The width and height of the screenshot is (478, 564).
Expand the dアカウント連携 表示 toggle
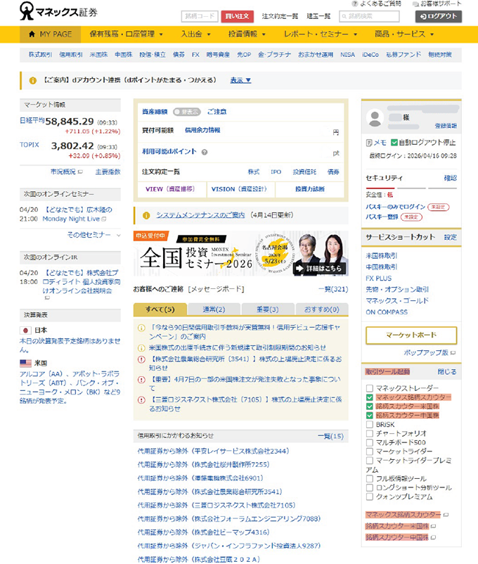click(240, 80)
